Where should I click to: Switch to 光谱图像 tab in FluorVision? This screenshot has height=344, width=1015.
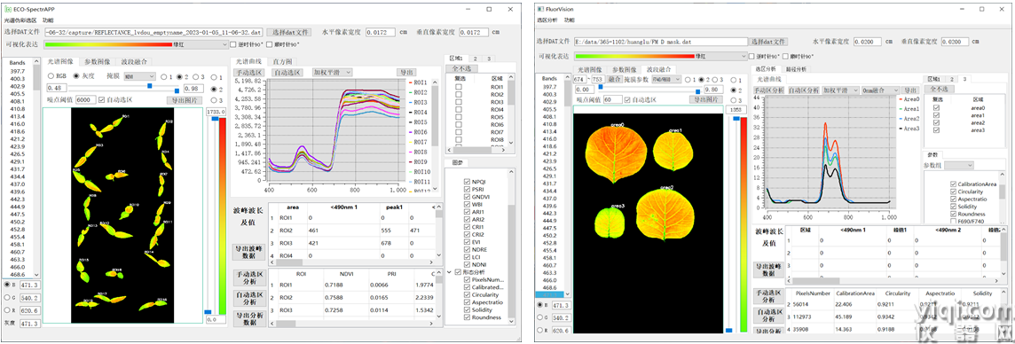[589, 69]
